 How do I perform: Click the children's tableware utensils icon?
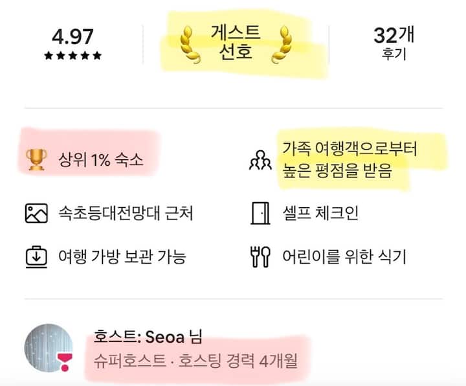(260, 256)
